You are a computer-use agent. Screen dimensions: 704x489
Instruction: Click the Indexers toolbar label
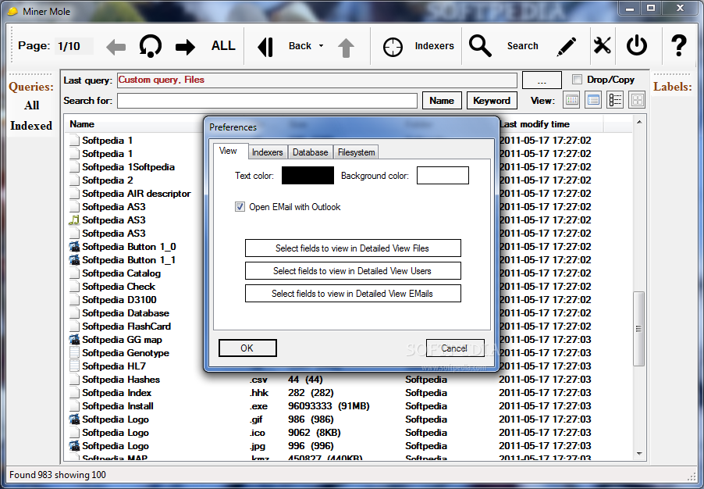coord(434,46)
